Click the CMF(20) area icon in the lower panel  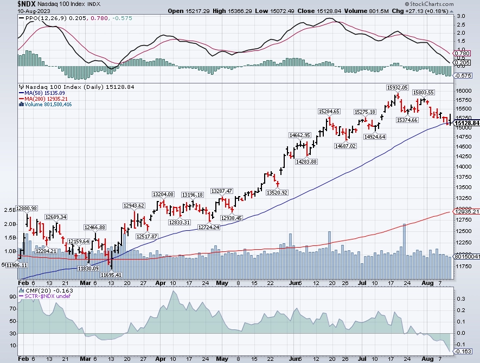[22, 290]
